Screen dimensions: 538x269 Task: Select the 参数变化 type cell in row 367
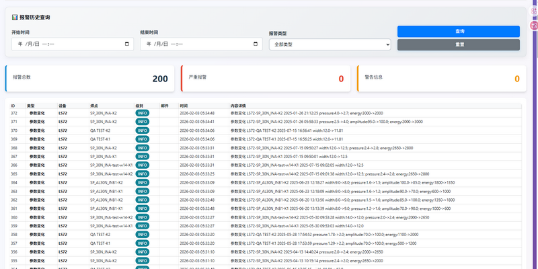37,157
